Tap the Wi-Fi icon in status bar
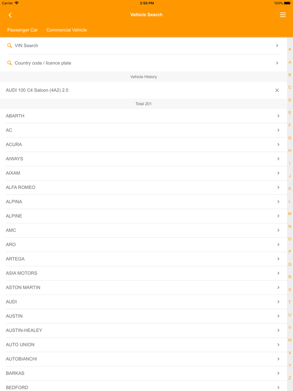Screen dimensions: 293x391 pyautogui.click(x=17, y=3)
